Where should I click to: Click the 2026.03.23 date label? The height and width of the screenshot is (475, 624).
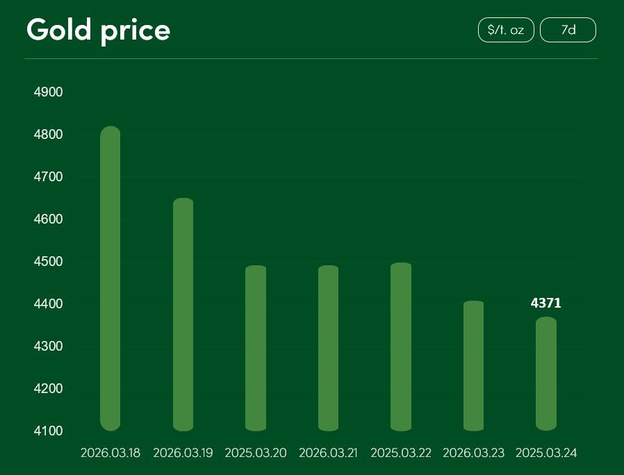click(473, 453)
